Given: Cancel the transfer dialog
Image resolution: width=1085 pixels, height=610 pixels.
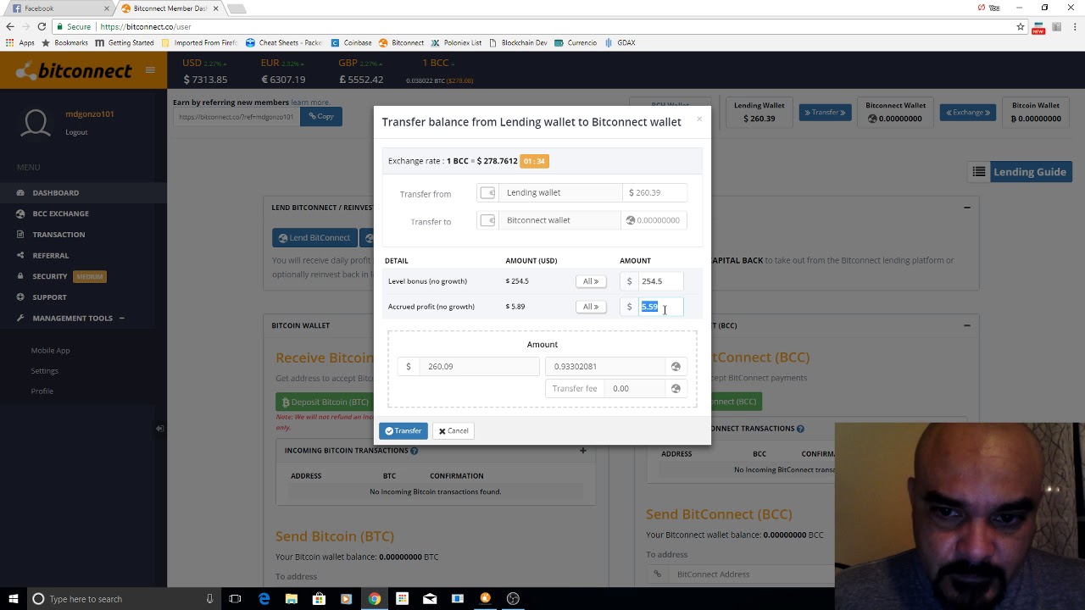Looking at the screenshot, I should click(x=453, y=430).
